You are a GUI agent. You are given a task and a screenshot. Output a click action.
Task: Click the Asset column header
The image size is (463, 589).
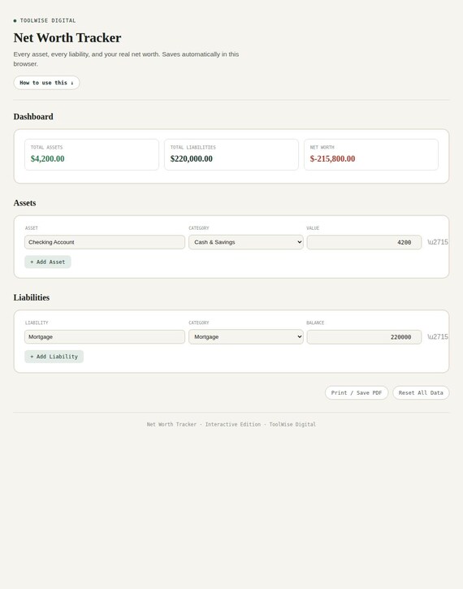click(x=32, y=228)
